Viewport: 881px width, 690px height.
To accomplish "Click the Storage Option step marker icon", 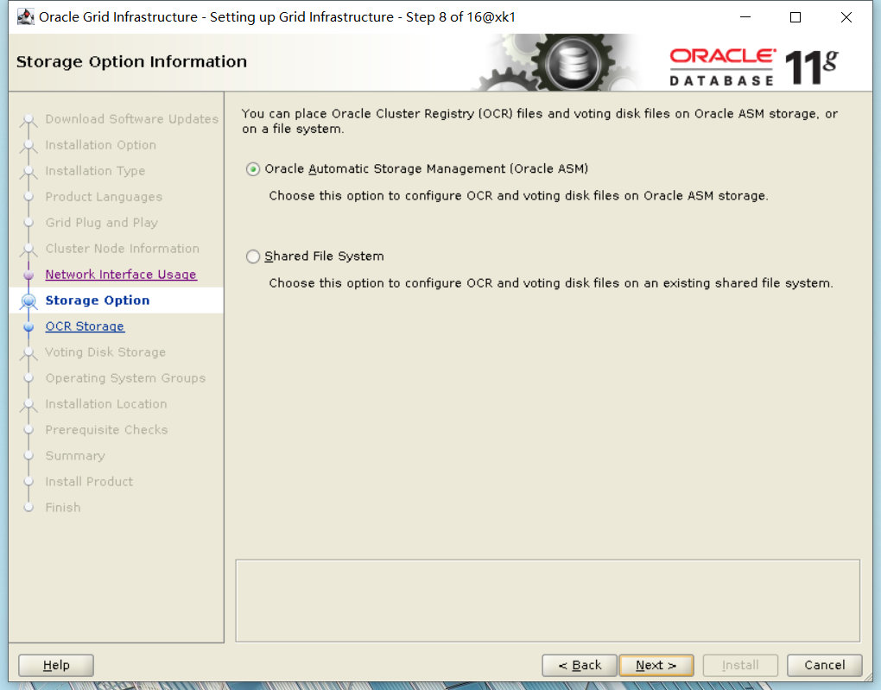I will coord(29,301).
